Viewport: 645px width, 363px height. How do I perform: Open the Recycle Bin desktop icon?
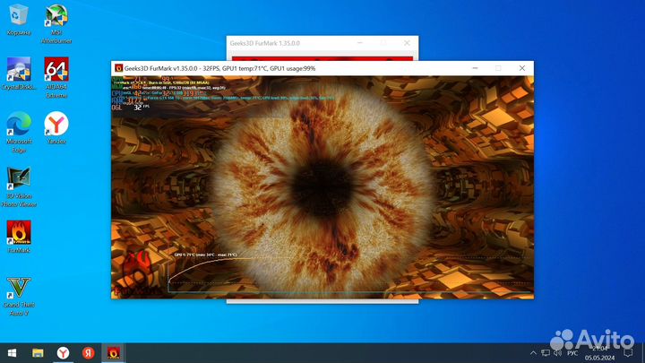pyautogui.click(x=19, y=20)
